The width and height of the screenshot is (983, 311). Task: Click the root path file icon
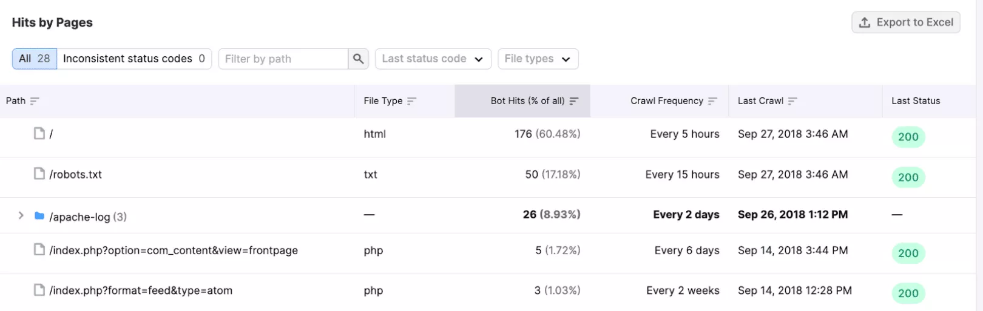point(39,134)
